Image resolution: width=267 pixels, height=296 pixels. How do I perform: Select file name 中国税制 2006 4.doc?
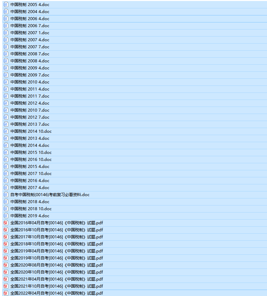coord(30,19)
